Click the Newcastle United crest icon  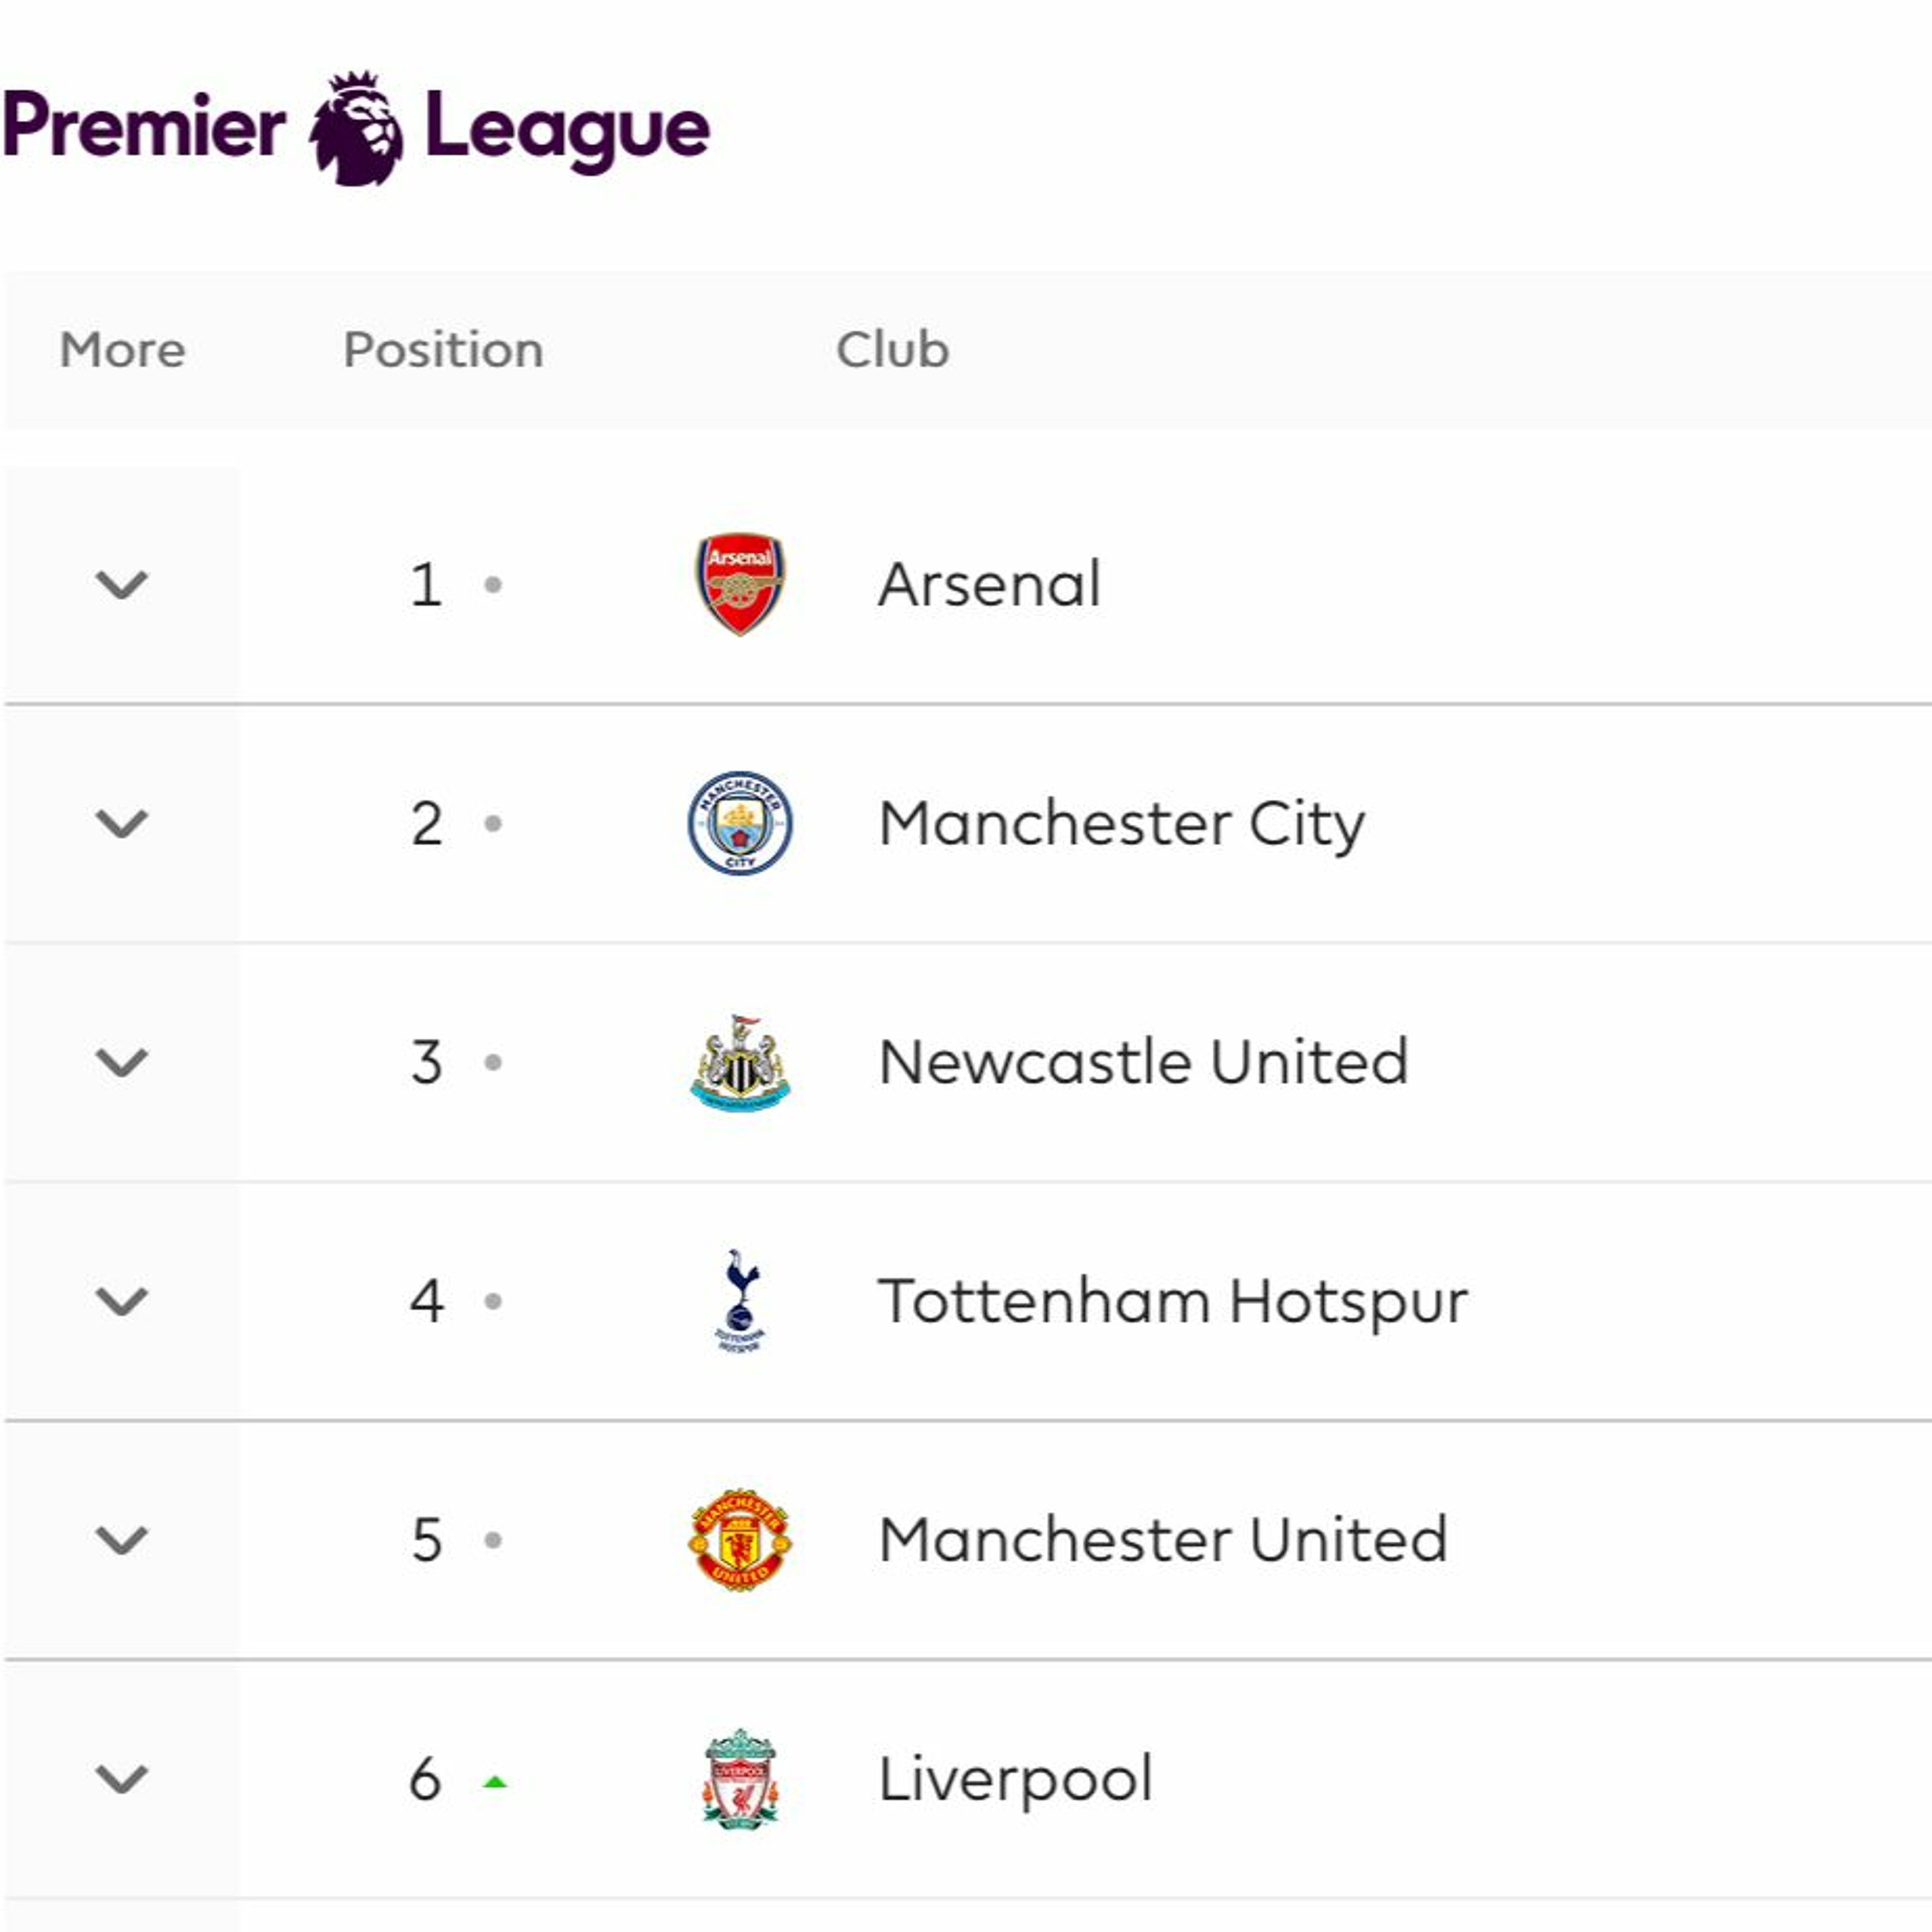[740, 1062]
